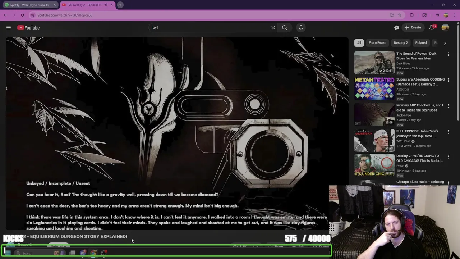Open options for WE'RE GOING TO CHICAGO video

click(x=448, y=156)
